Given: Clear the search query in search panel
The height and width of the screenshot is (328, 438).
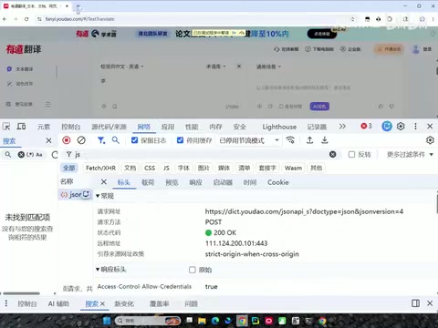Looking at the screenshot, I should [x=21, y=155].
